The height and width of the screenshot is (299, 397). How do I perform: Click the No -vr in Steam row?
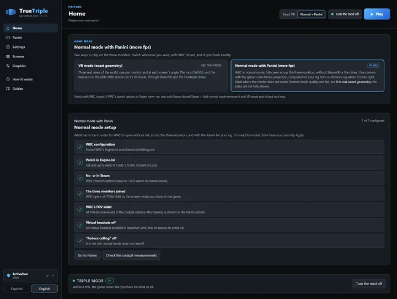coord(229,178)
